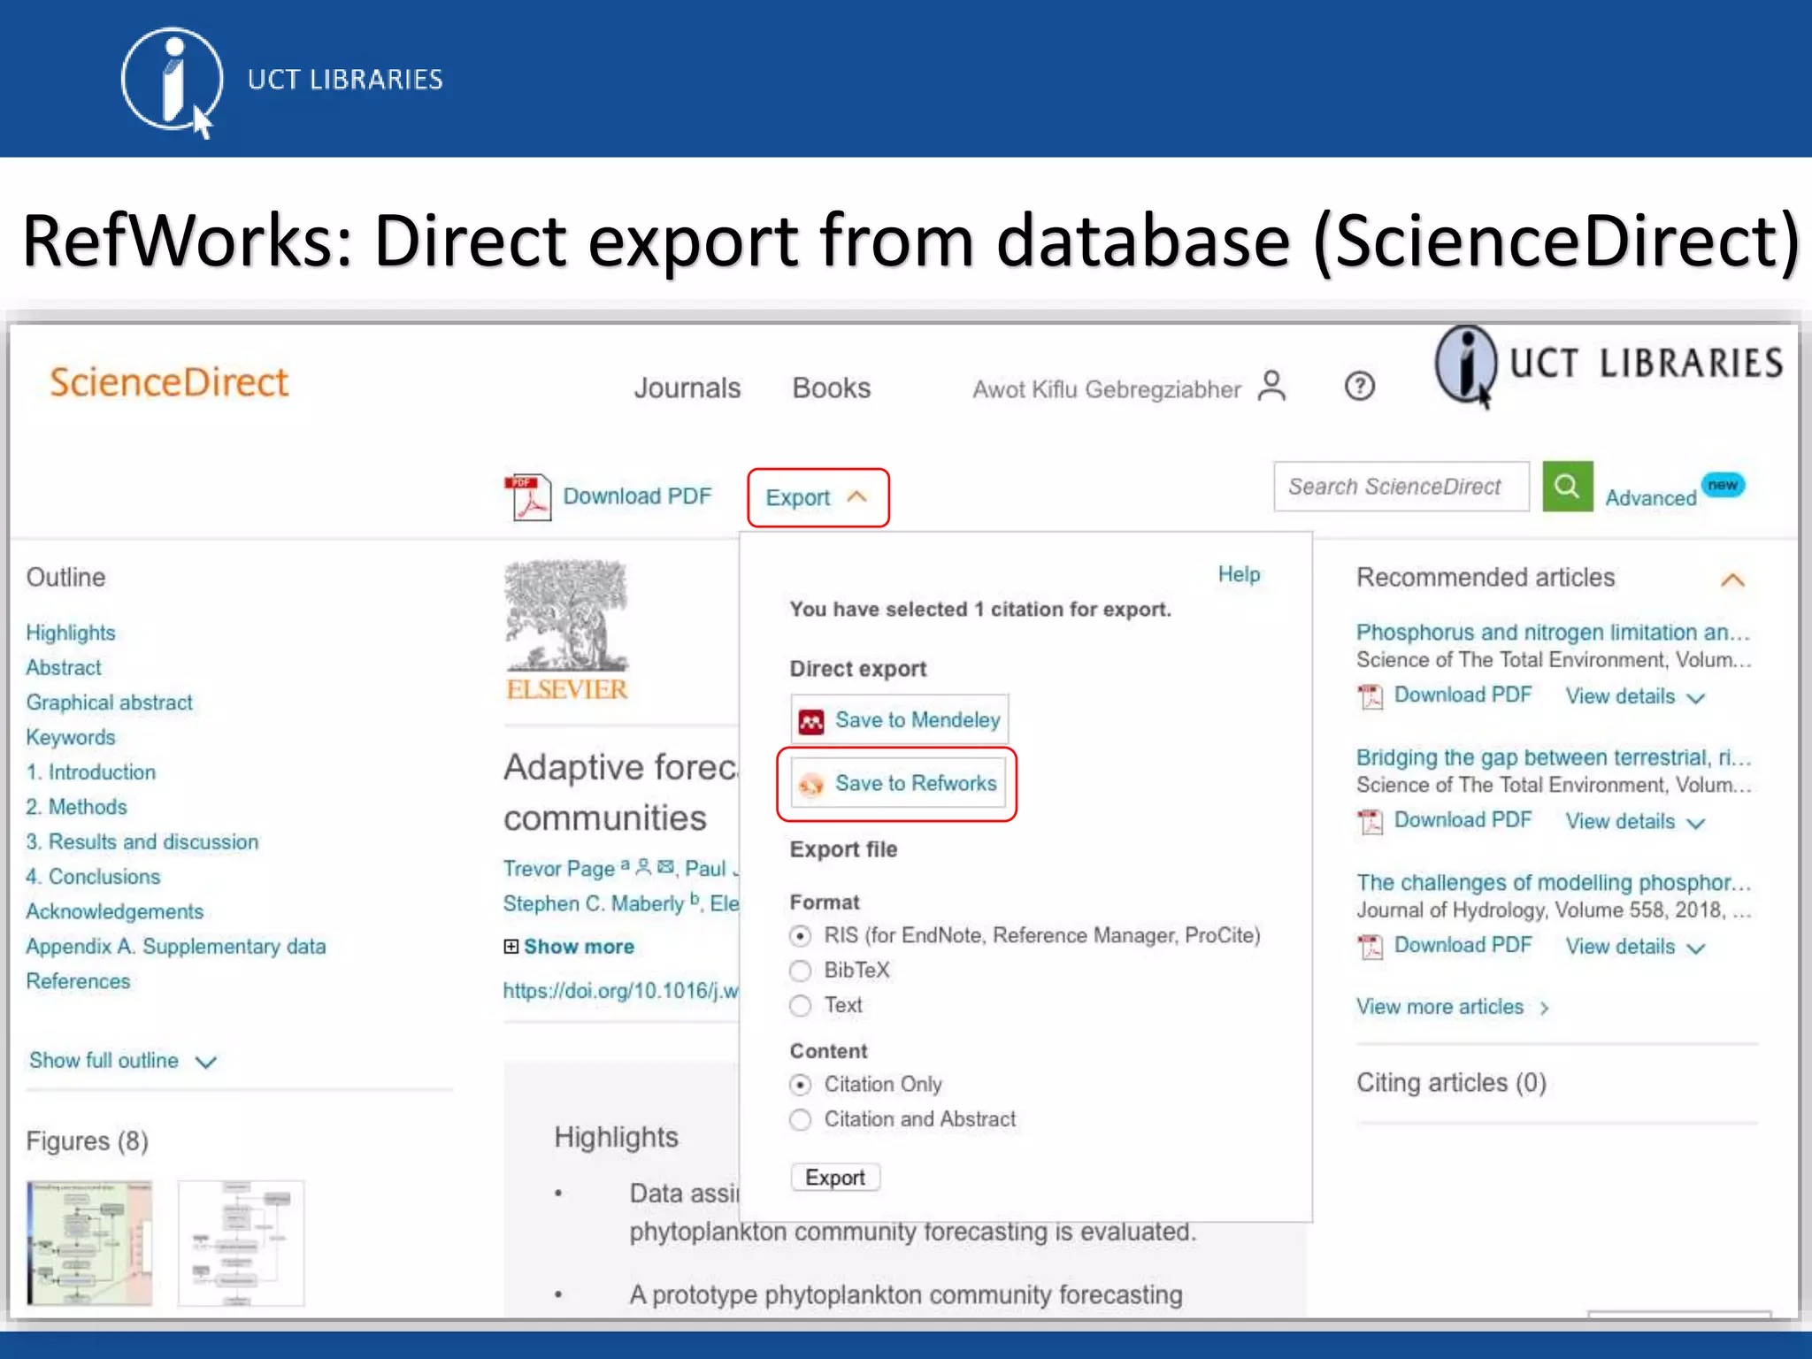Image resolution: width=1812 pixels, height=1359 pixels.
Task: Open Acknowledgements in the outline
Action: coord(114,911)
